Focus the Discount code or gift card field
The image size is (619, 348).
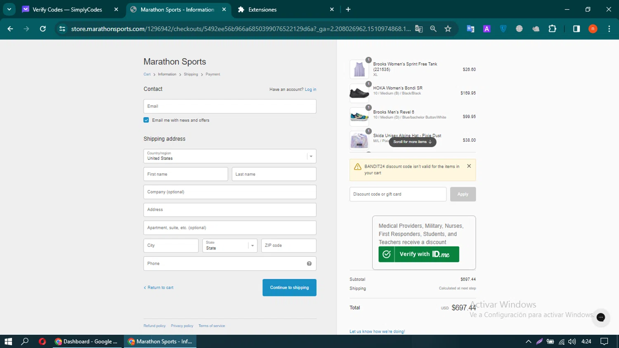click(398, 194)
